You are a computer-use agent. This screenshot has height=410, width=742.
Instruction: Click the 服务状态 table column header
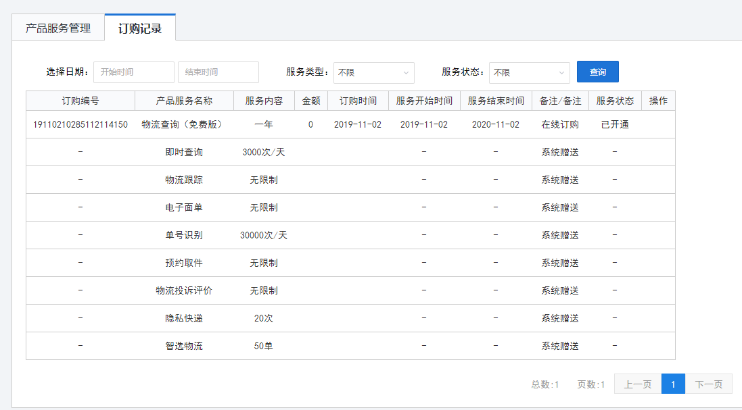[615, 101]
